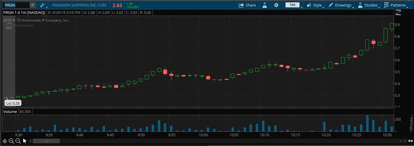The image size is (414, 146).
Task: Click the 200 volume axis label
Action: tap(399, 119)
